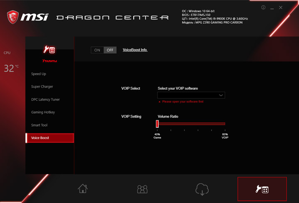Open Smart Tool in the sidebar

point(39,125)
